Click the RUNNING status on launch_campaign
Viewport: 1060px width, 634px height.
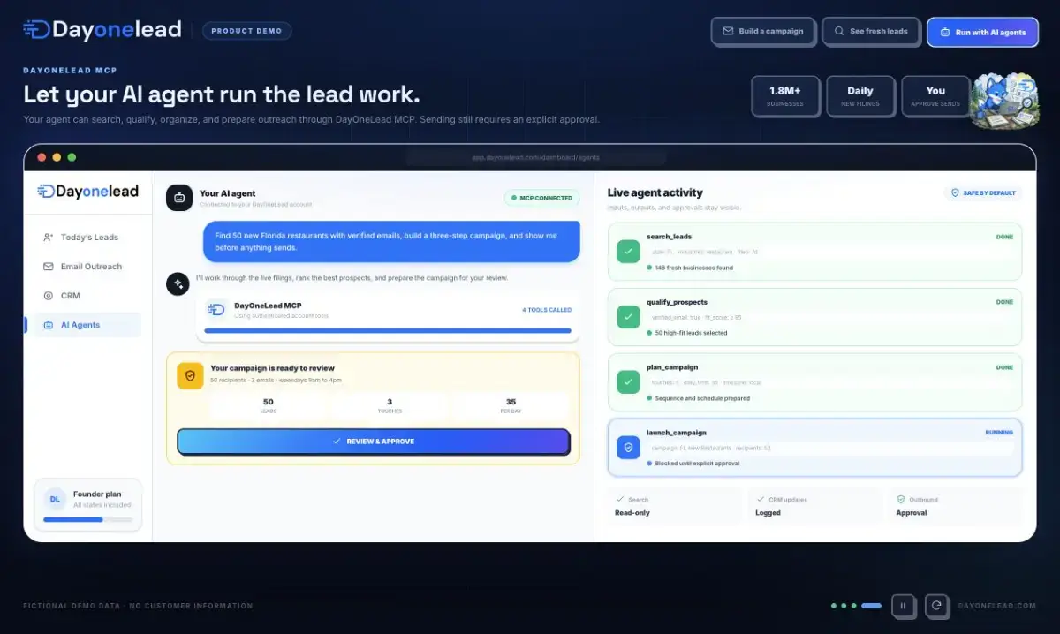tap(999, 433)
